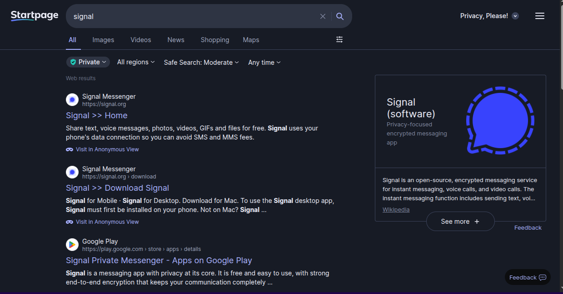
Task: Click the Startpage logo
Action: coord(35,16)
